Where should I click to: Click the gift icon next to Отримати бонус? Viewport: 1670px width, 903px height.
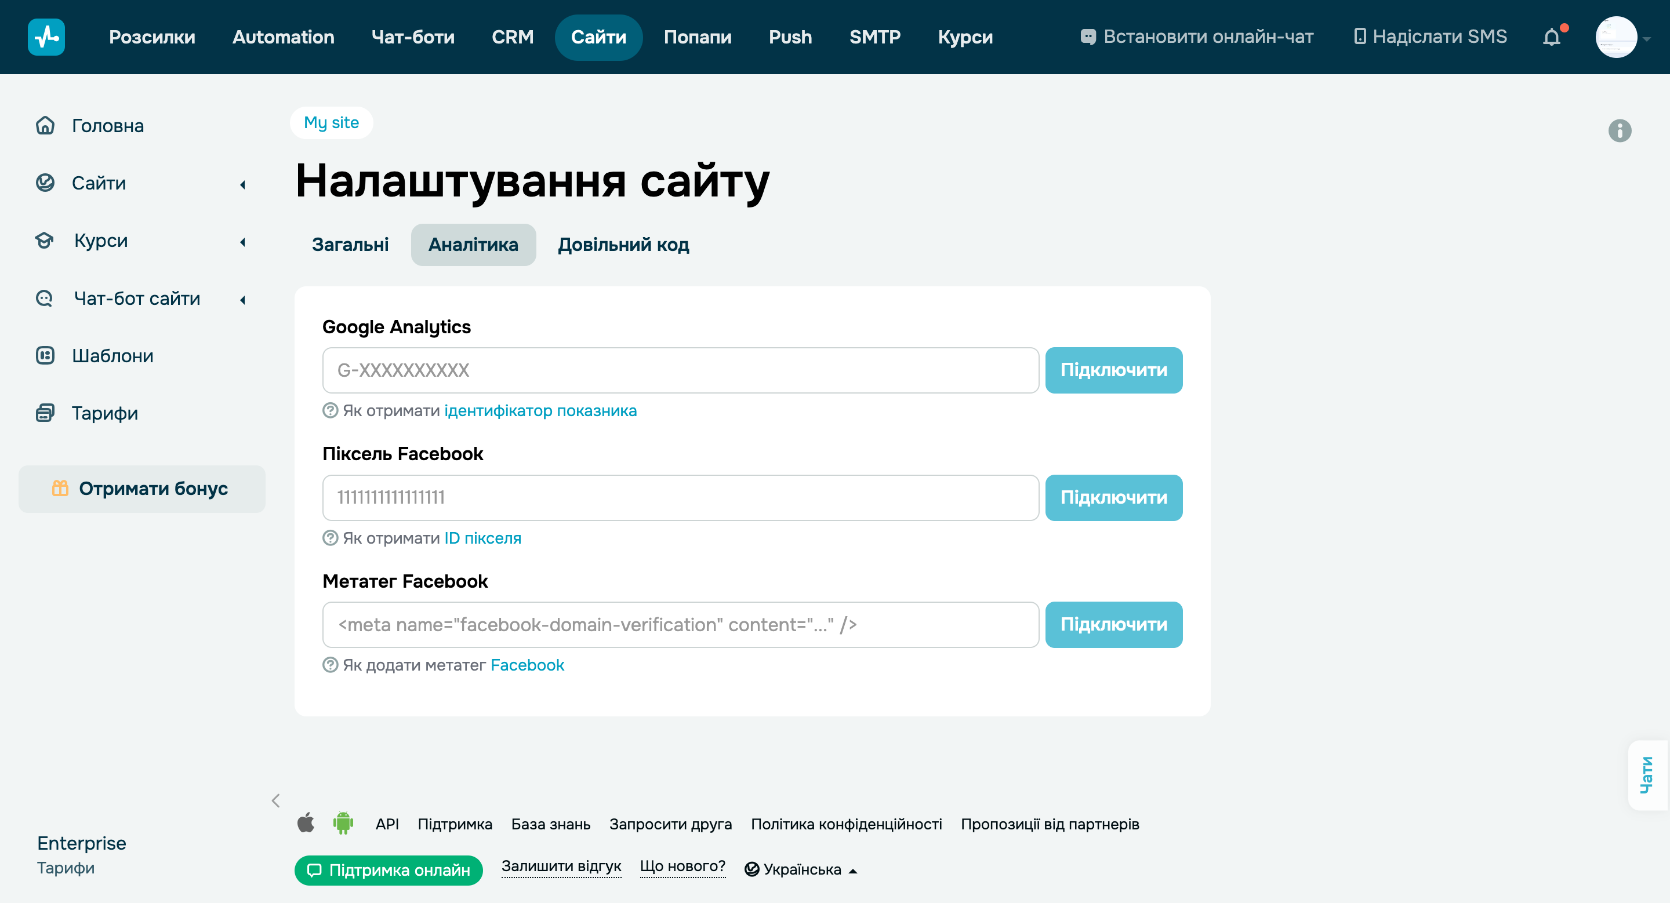(60, 489)
